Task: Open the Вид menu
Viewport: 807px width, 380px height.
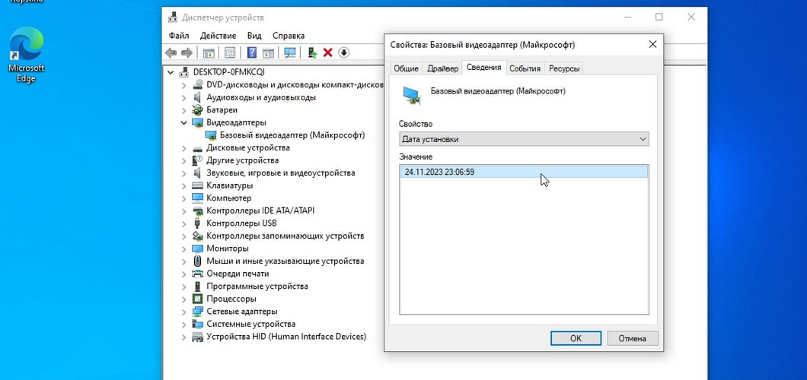Action: (x=254, y=36)
